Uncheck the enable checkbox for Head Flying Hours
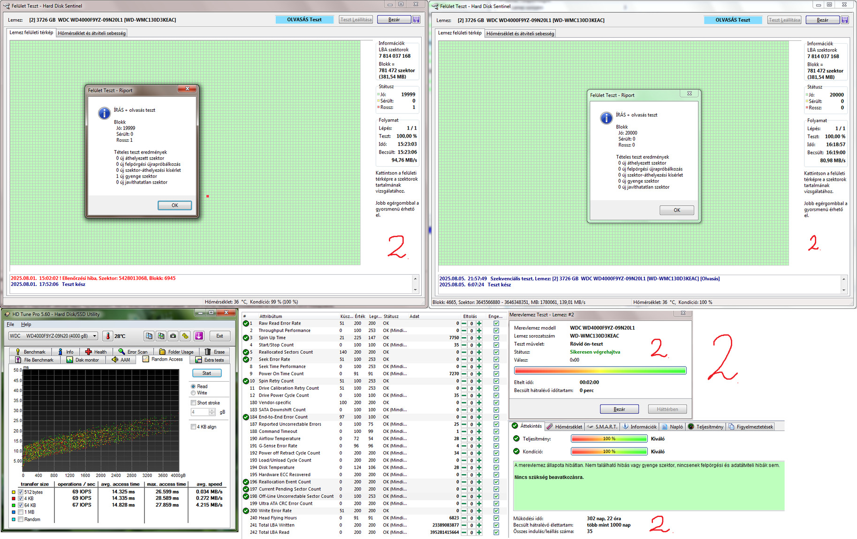Viewport: 857px width, 539px height. coord(496,518)
